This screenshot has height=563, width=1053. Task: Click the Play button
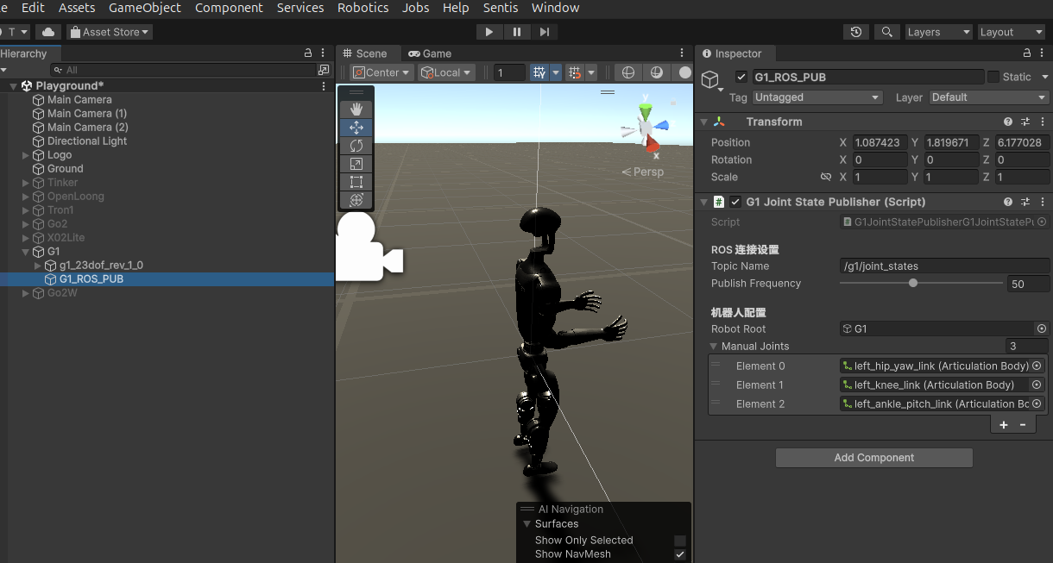[489, 32]
